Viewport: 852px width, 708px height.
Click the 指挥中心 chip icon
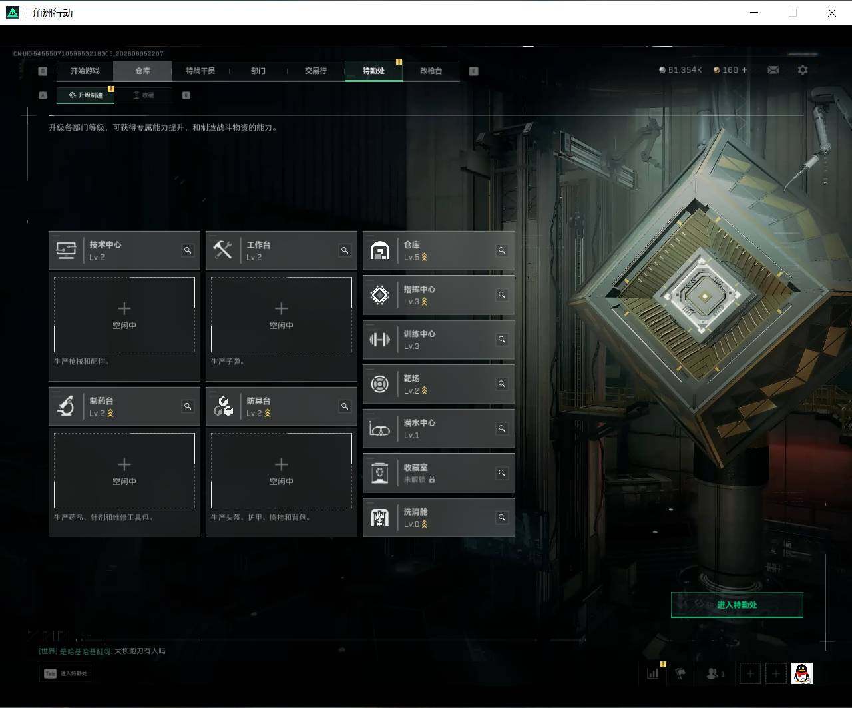tap(379, 295)
